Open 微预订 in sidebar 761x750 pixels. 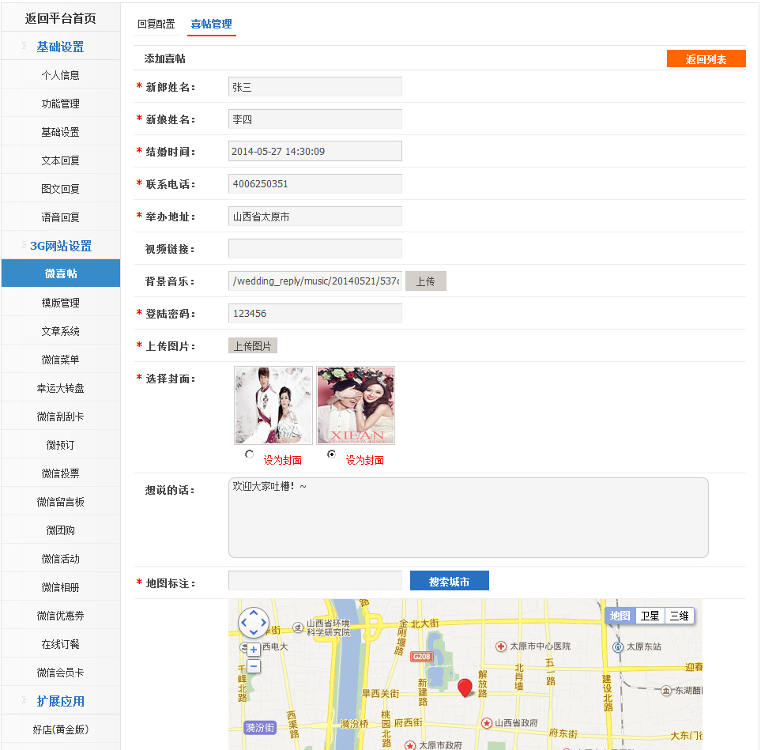[x=61, y=445]
